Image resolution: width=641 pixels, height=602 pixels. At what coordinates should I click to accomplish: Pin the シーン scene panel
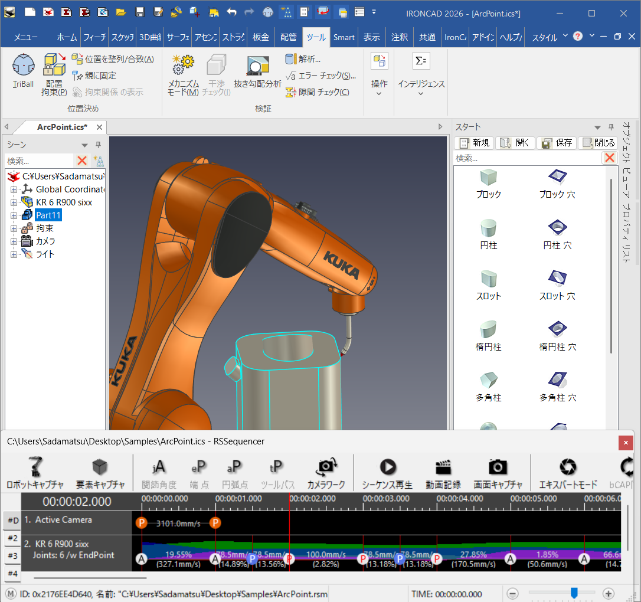coord(98,145)
